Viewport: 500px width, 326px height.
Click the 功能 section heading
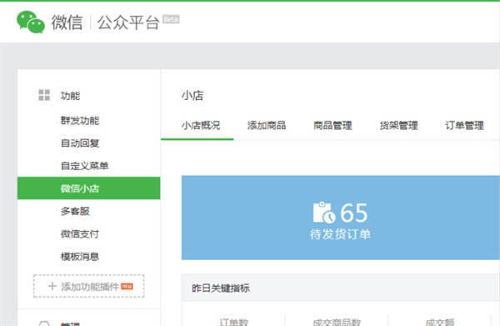71,96
